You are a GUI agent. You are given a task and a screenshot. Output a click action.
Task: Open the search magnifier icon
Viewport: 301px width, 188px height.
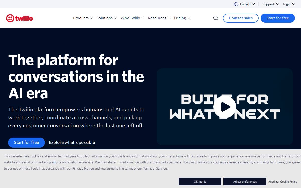[x=216, y=18]
